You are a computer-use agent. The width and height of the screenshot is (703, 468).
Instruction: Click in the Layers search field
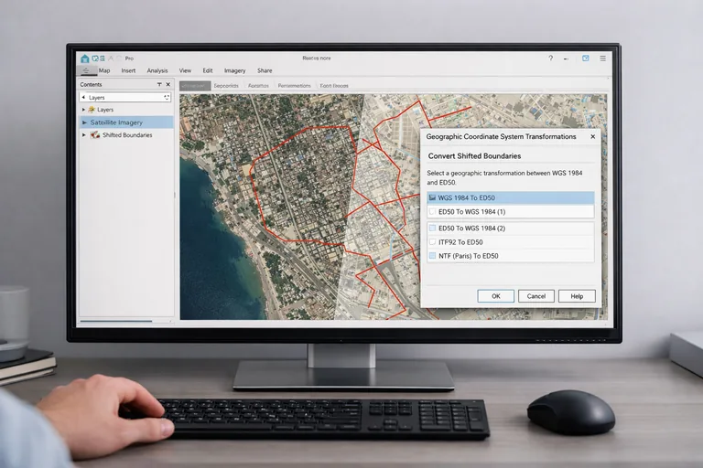click(125, 97)
